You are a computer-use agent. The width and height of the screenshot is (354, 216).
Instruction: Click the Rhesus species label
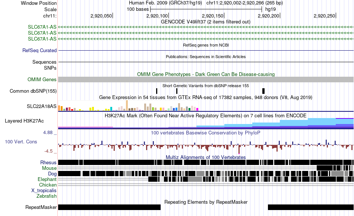[x=48, y=162]
